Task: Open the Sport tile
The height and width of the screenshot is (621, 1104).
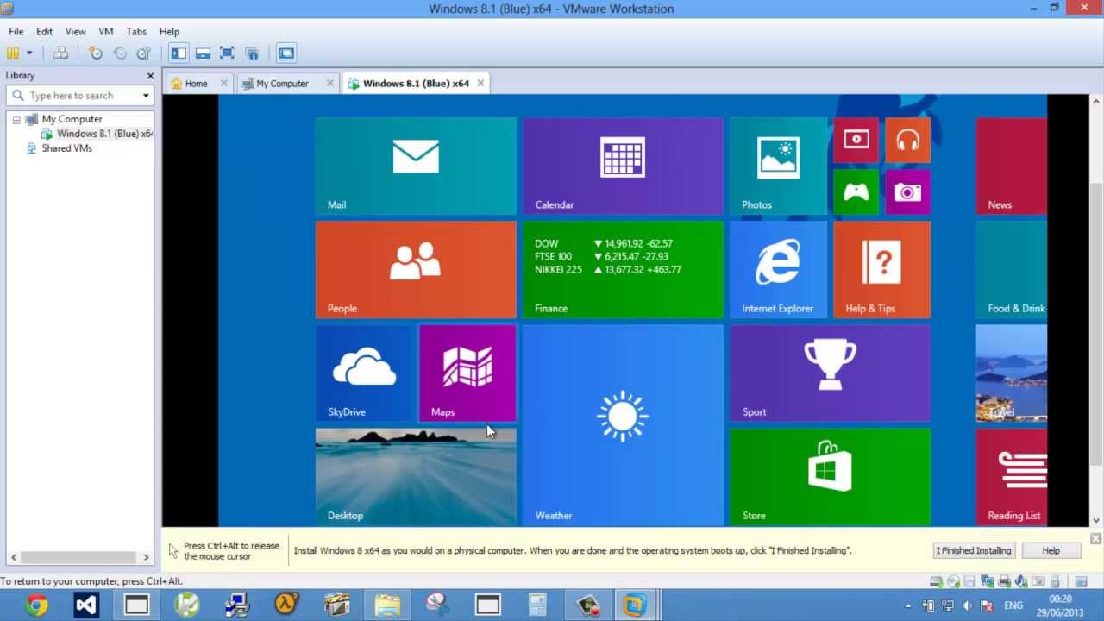Action: pos(830,373)
